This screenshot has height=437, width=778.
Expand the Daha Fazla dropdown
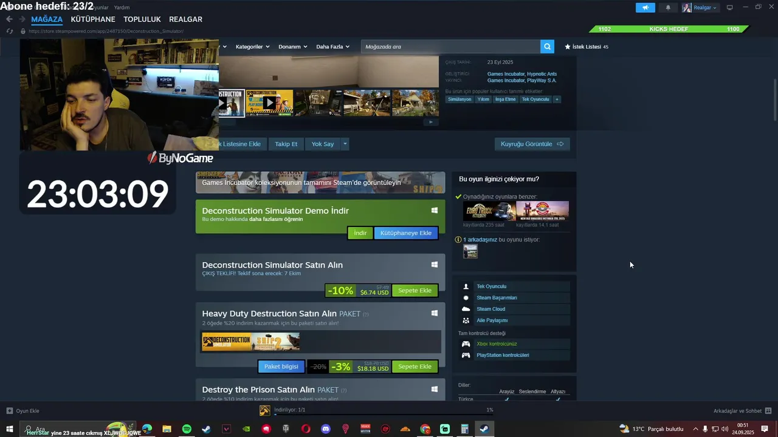(333, 47)
